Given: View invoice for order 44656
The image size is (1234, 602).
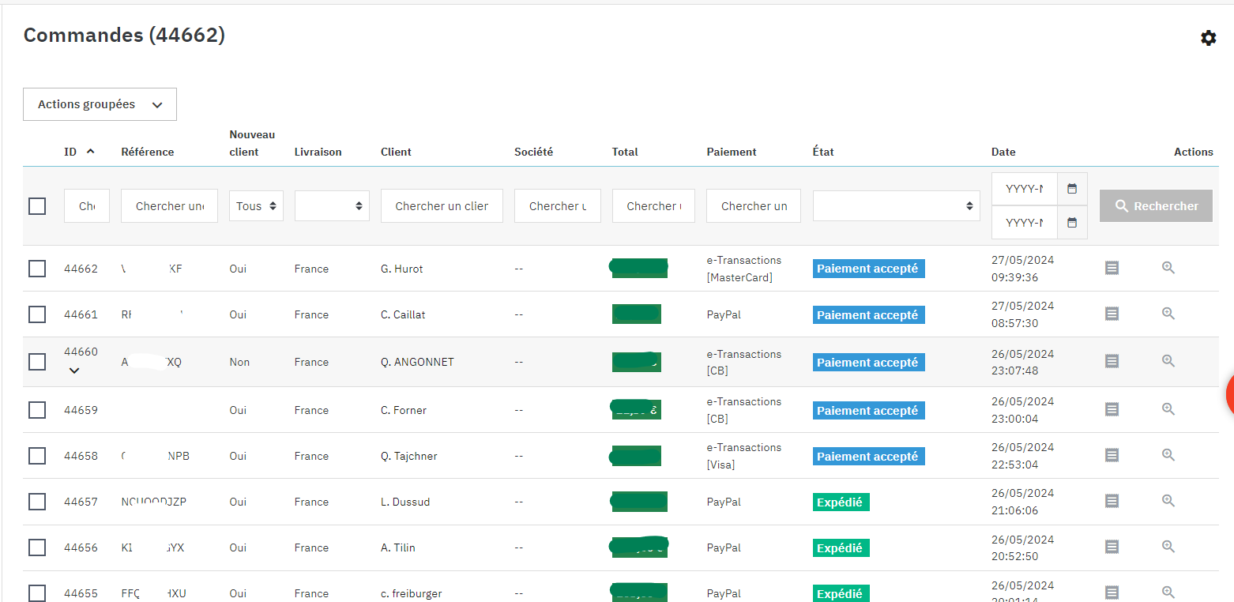Looking at the screenshot, I should coord(1112,547).
